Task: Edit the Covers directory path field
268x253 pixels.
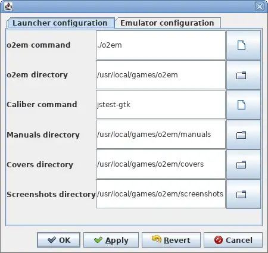Action: (x=161, y=164)
